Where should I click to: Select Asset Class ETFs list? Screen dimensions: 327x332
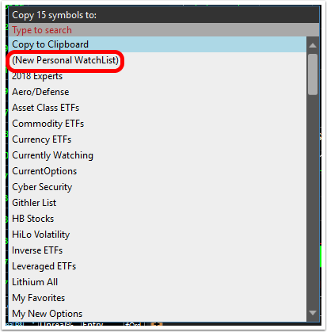(x=158, y=108)
